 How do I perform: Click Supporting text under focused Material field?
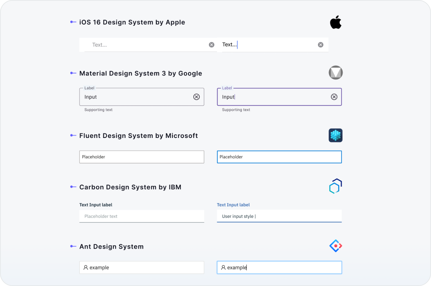(x=236, y=110)
